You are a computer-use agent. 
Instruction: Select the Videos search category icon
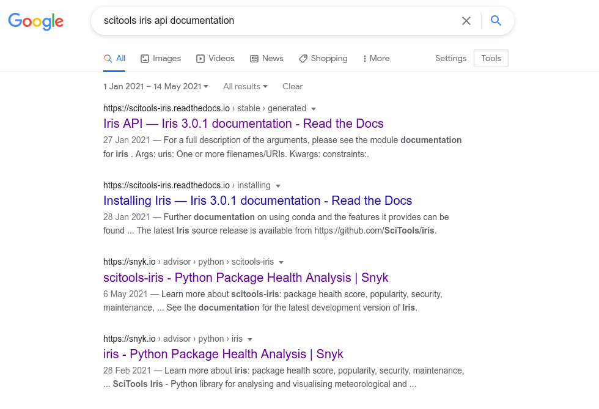pos(200,58)
